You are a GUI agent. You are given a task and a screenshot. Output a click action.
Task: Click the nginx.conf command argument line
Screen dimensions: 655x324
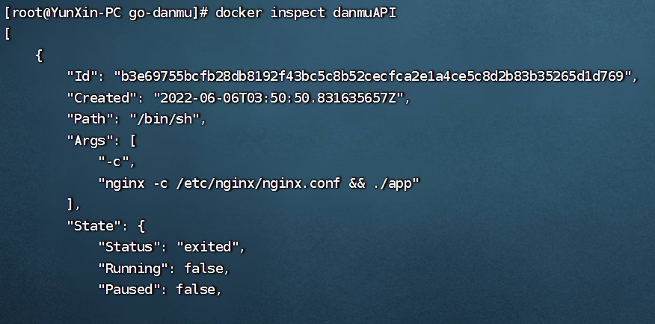click(258, 183)
